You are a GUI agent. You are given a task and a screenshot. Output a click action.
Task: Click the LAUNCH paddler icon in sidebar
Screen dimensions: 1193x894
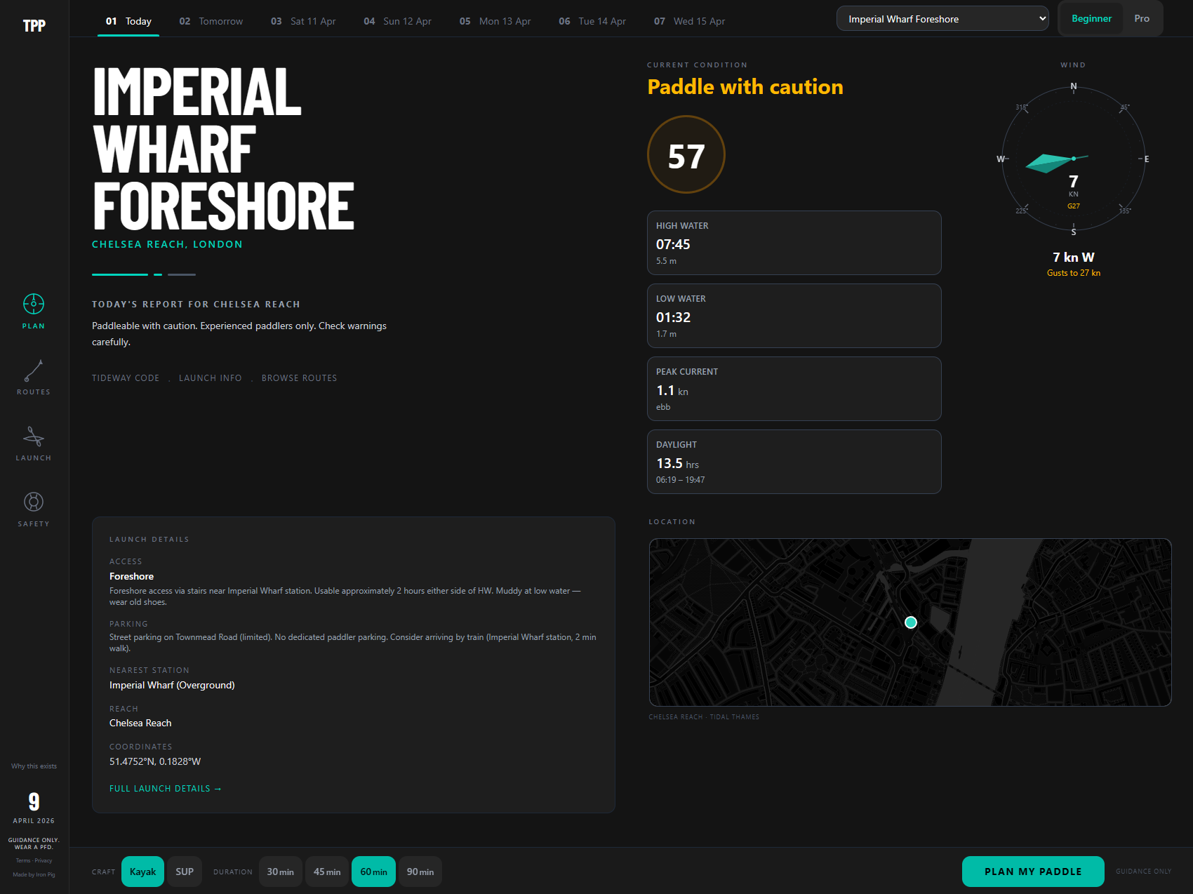point(33,442)
